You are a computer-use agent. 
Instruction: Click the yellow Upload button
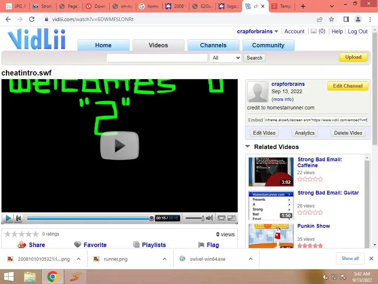(x=353, y=57)
